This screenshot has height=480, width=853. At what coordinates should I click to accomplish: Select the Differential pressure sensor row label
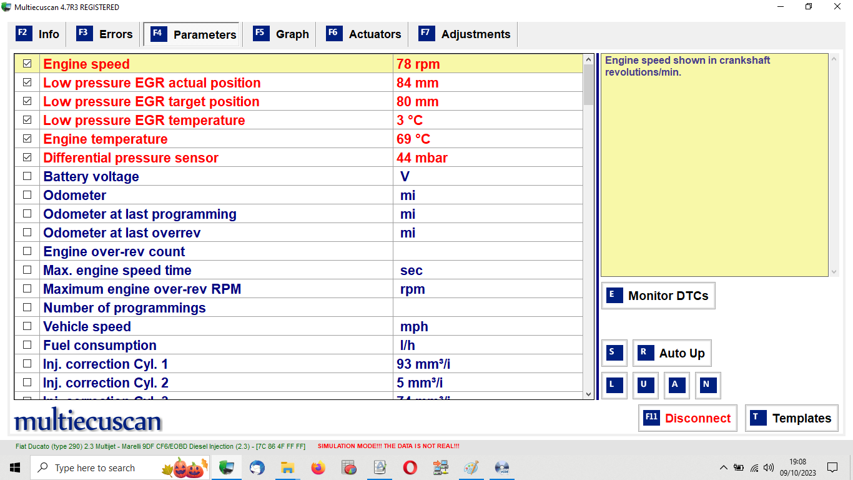(131, 157)
